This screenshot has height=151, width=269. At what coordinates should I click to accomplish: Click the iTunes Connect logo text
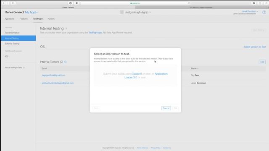tap(14, 12)
